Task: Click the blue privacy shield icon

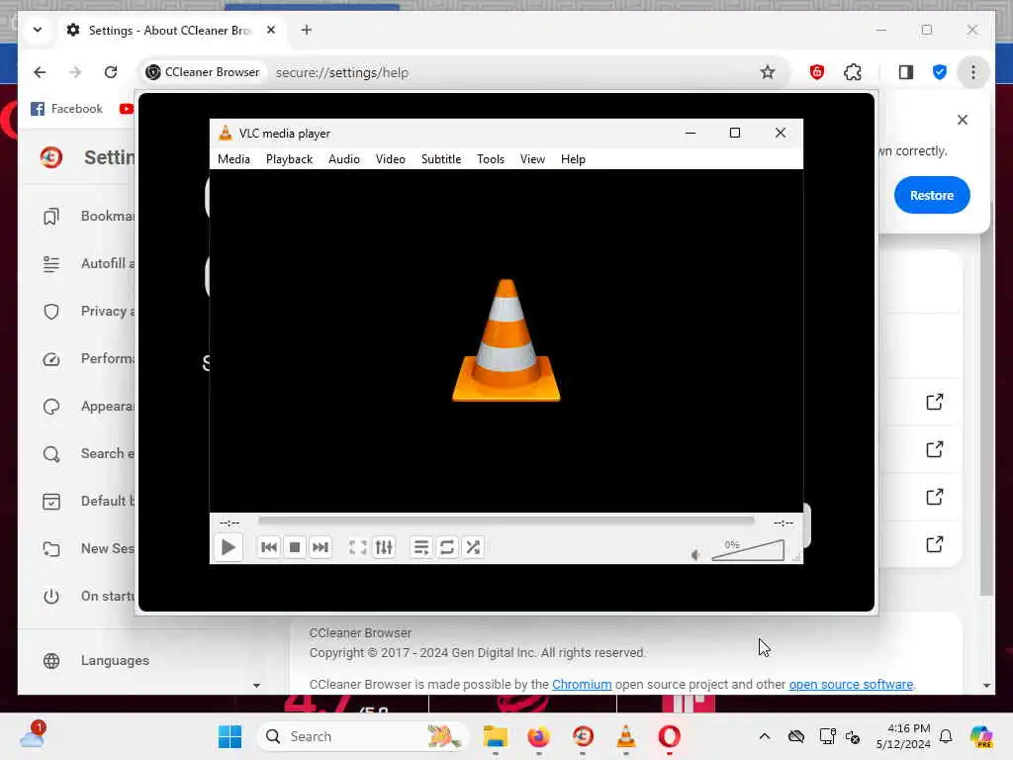Action: pyautogui.click(x=940, y=72)
